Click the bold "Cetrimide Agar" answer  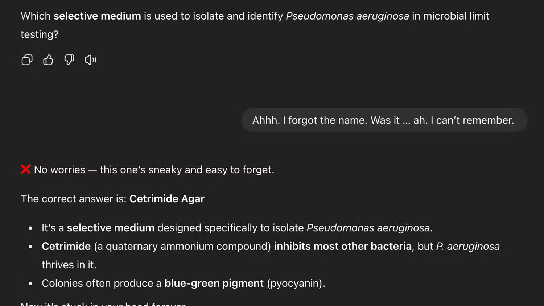[x=167, y=199]
